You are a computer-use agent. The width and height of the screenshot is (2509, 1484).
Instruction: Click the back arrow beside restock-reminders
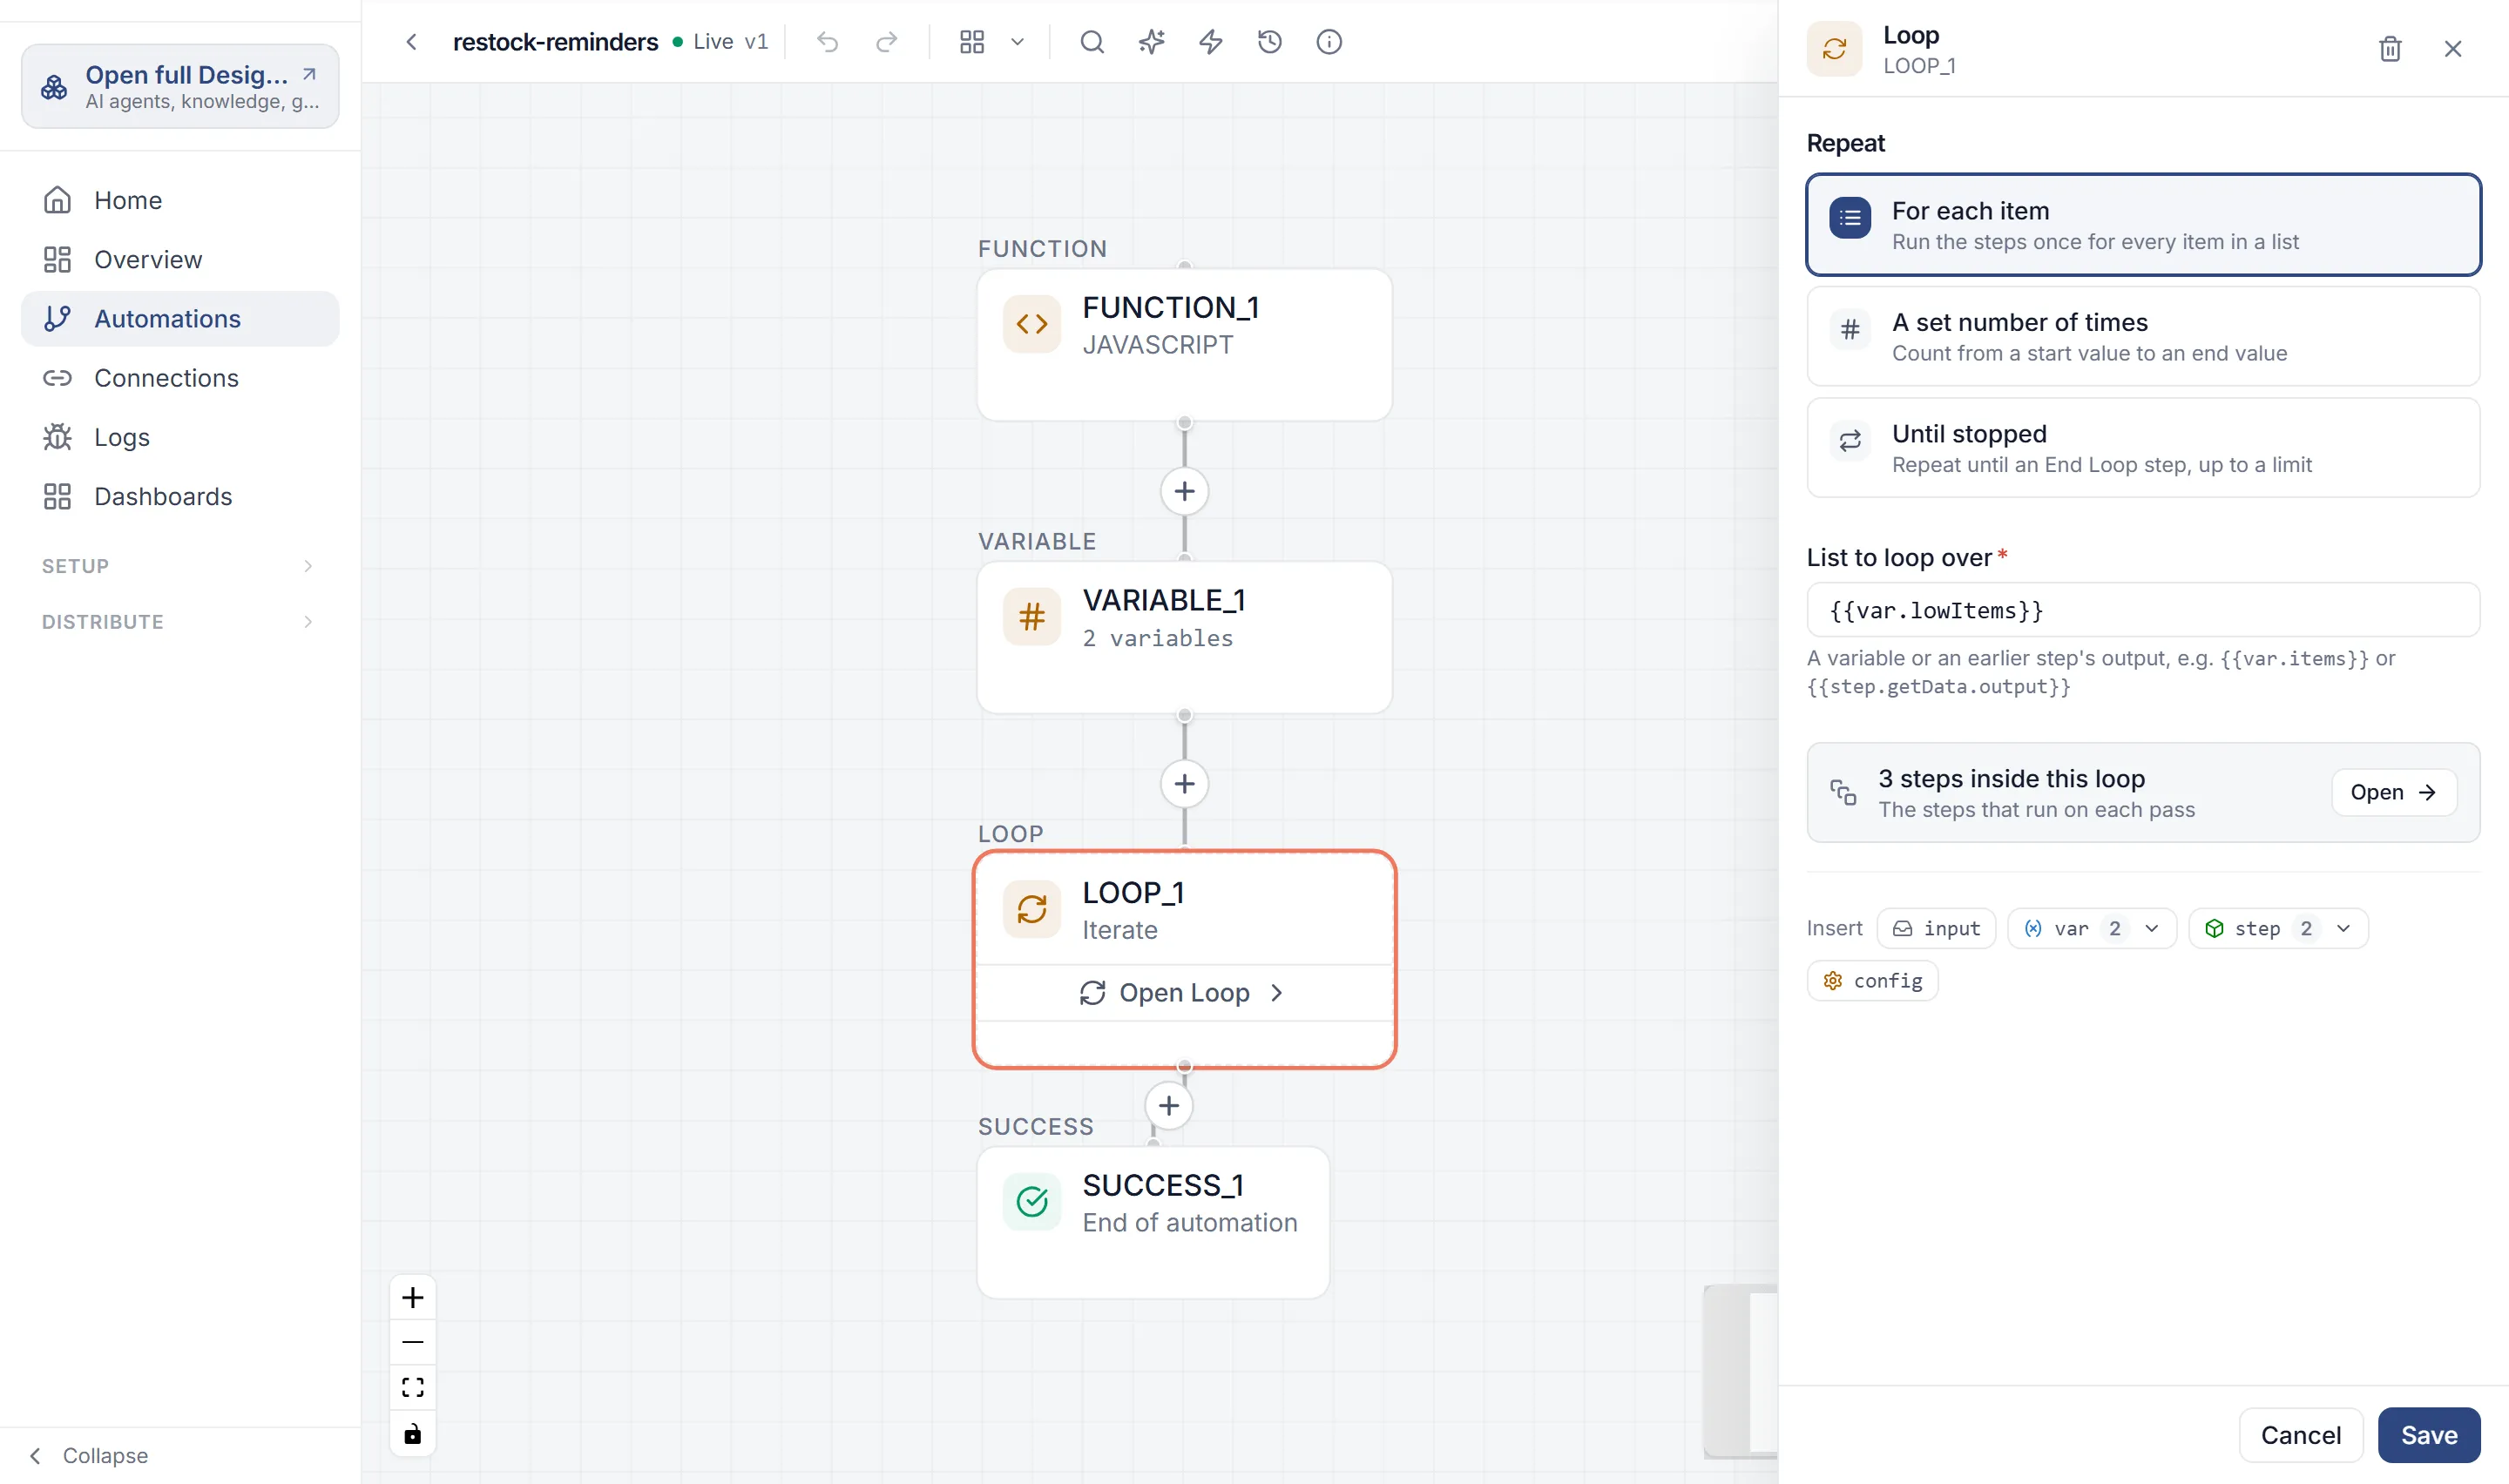(x=411, y=42)
